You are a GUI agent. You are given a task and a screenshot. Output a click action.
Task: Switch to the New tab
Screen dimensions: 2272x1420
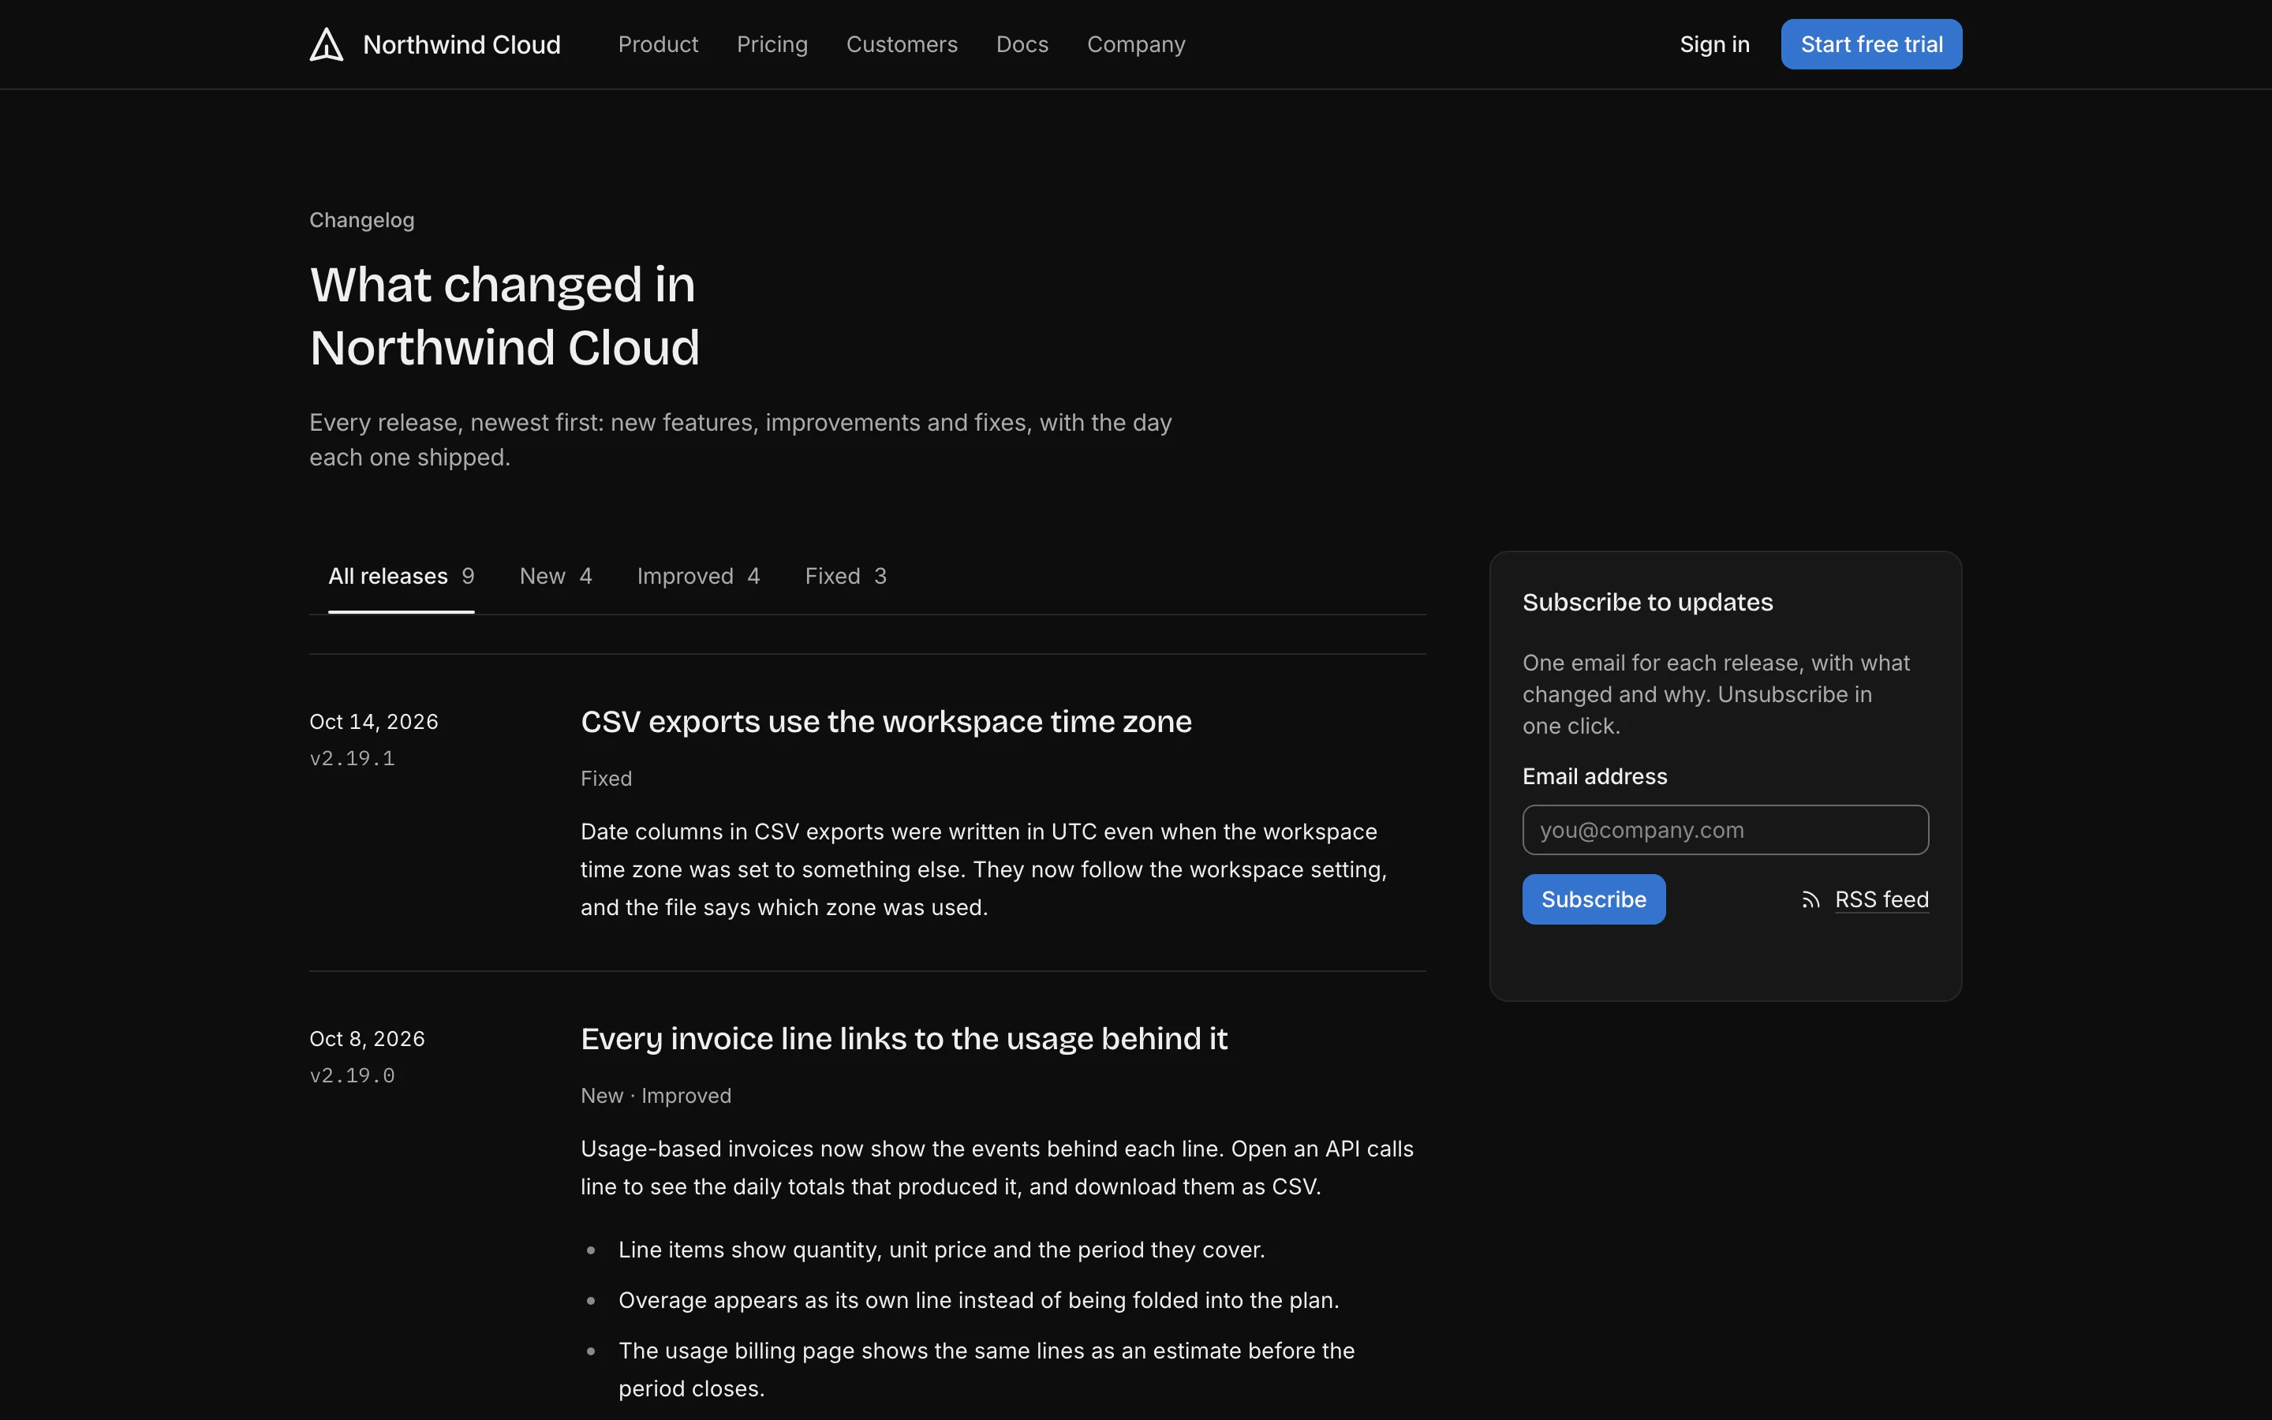(x=556, y=576)
